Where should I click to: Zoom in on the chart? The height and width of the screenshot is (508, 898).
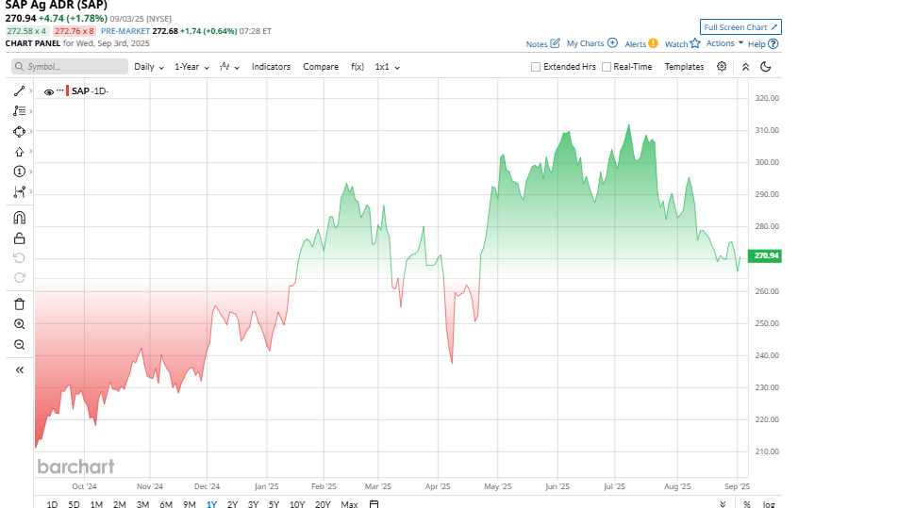[x=19, y=324]
